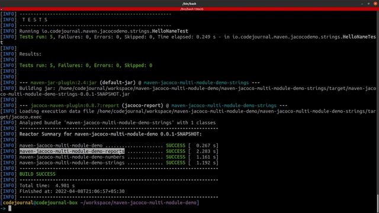
Task: Click the '(default-jar)' goal text
Action: point(117,83)
